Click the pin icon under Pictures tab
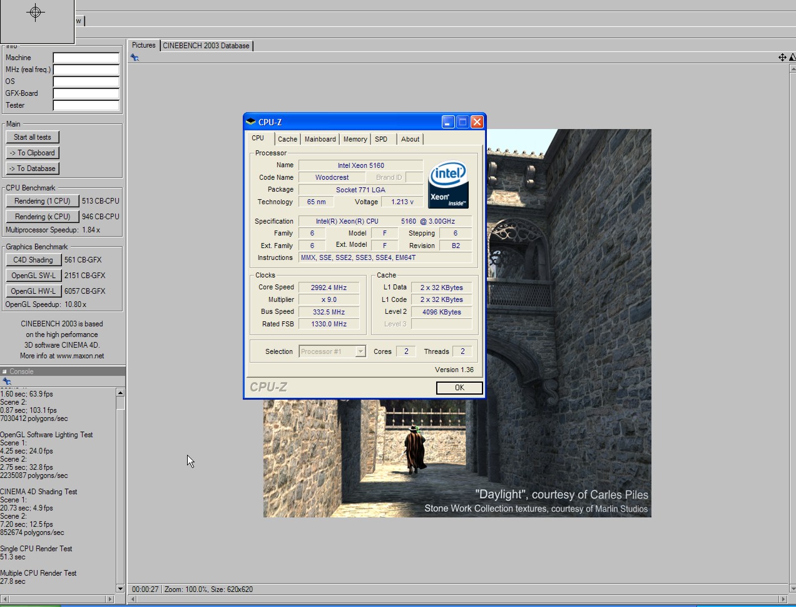The width and height of the screenshot is (796, 607). [135, 58]
